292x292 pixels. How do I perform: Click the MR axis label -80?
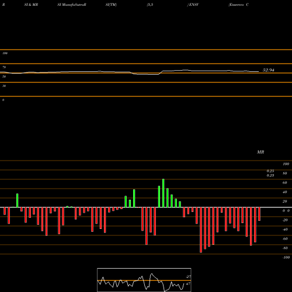coord(285,248)
